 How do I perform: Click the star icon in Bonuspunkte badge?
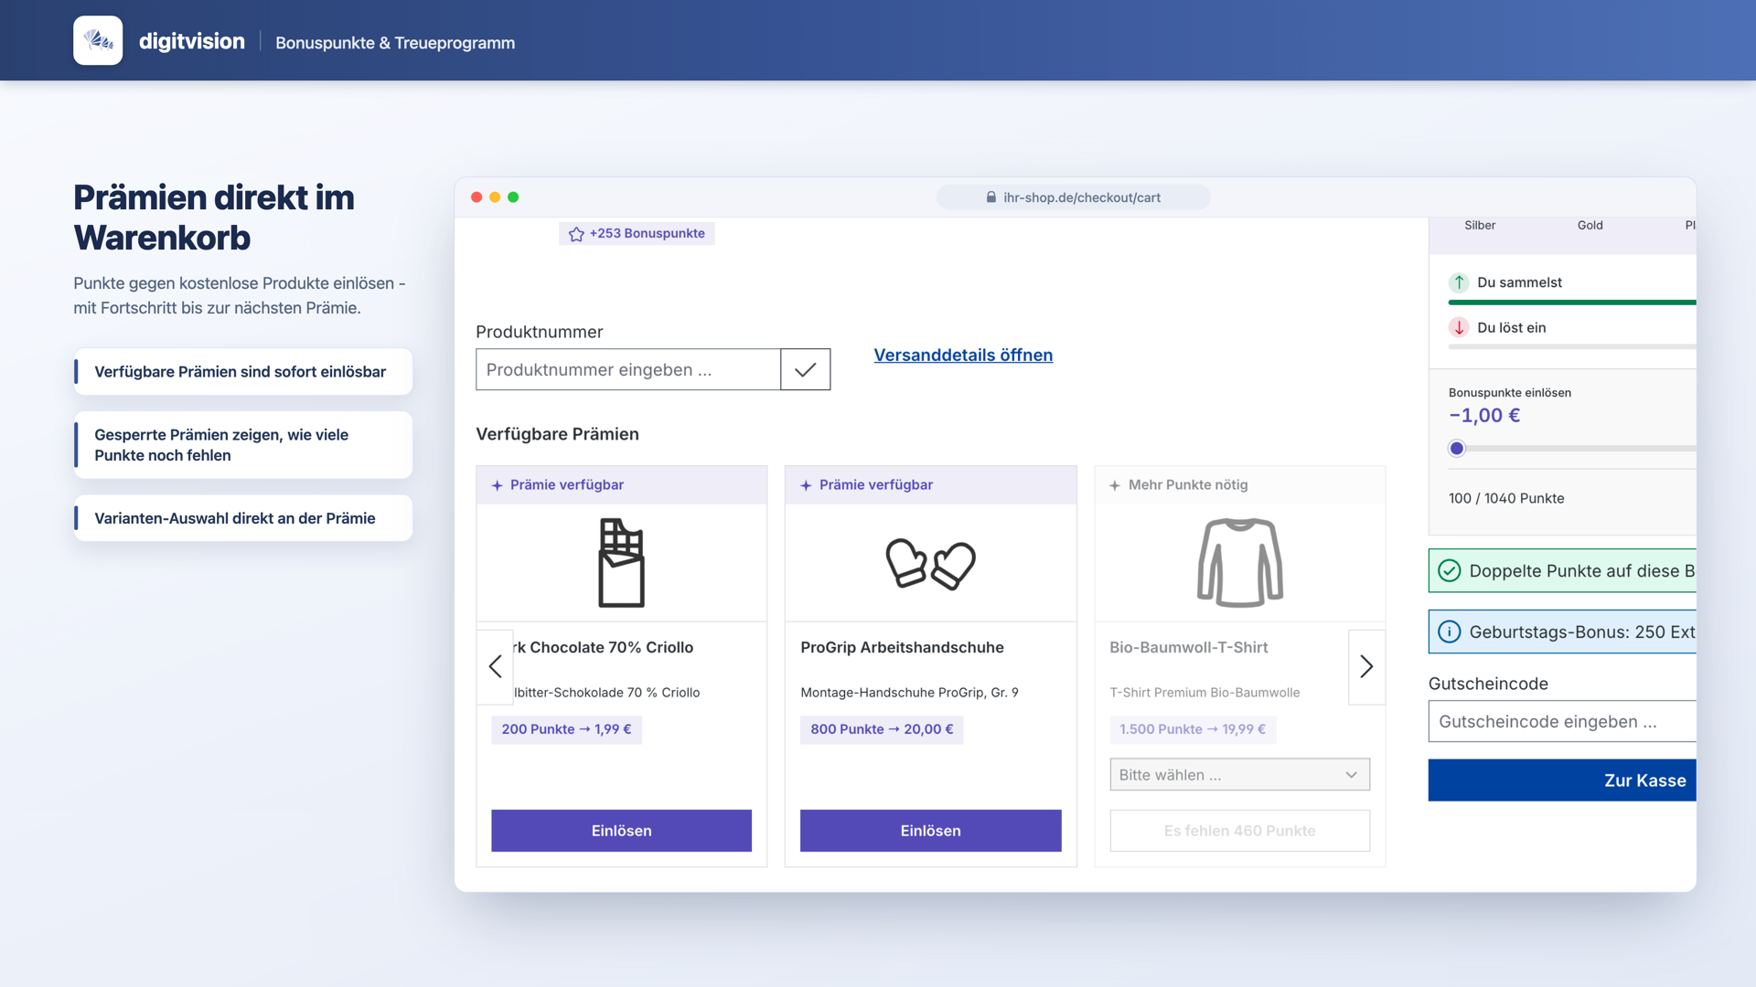(x=576, y=234)
